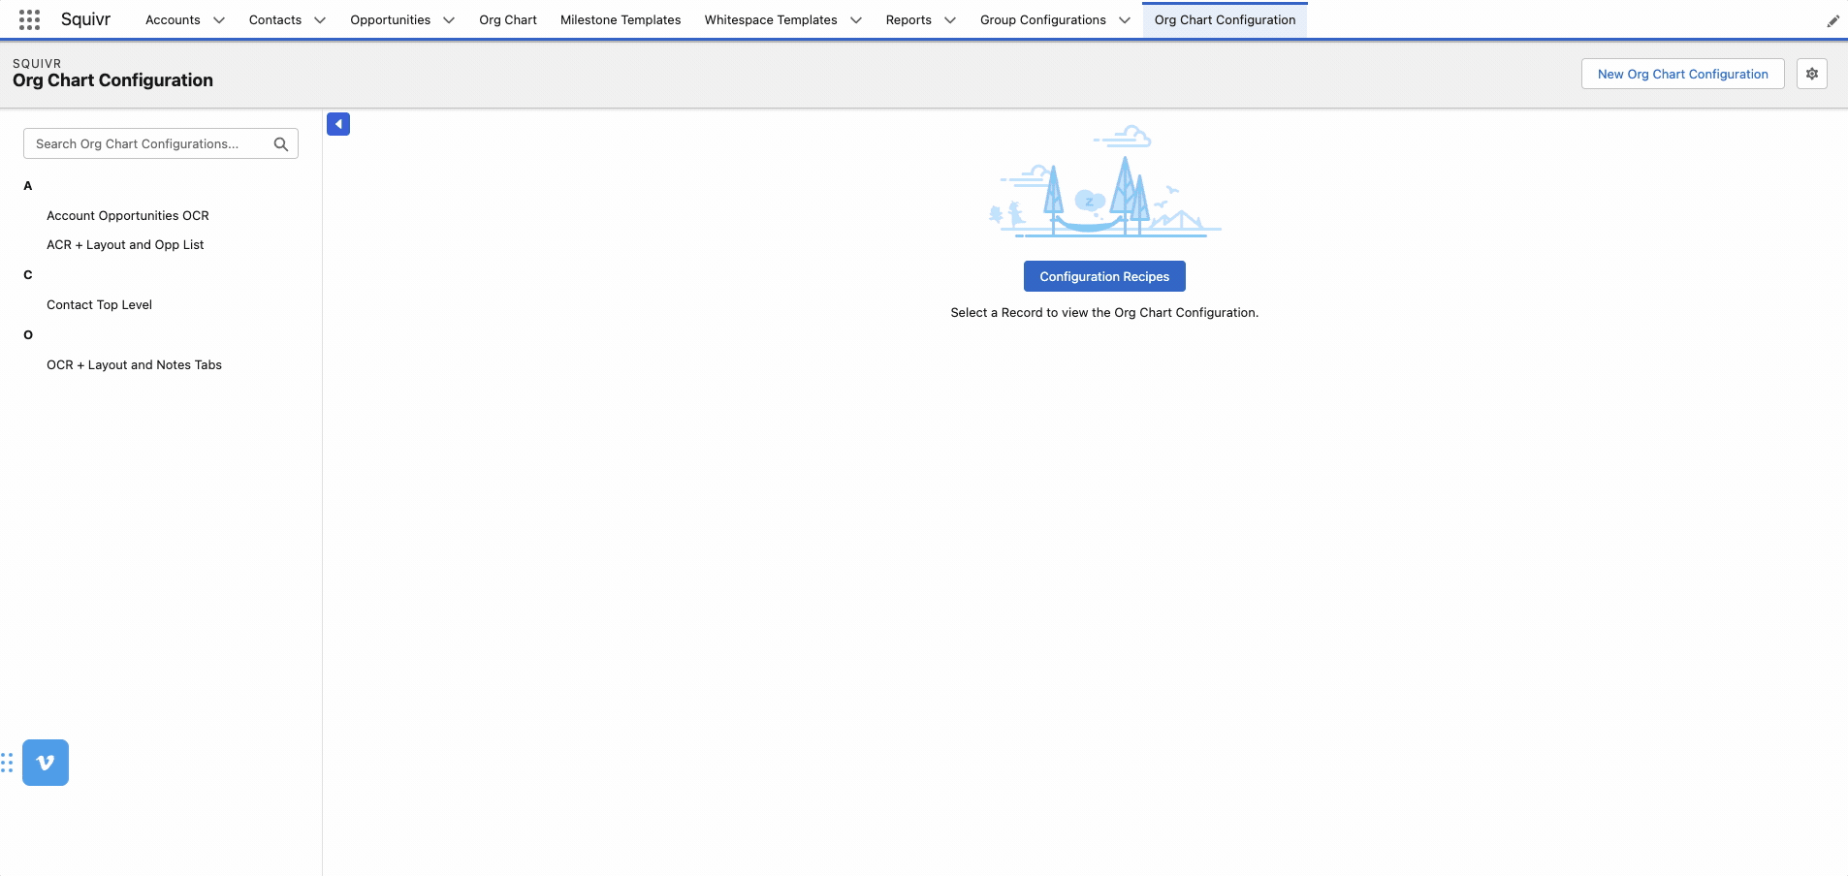Screen dimensions: 1848x876
Task: Select the Org Chart Configuration tab
Action: point(1225,20)
